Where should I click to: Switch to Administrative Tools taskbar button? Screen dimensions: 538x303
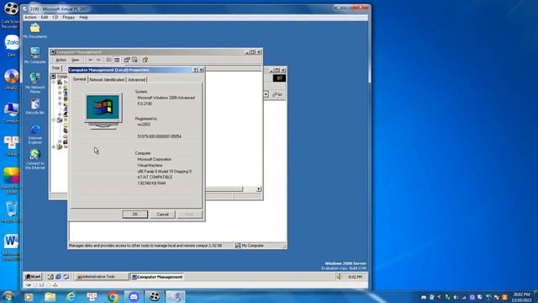click(102, 277)
